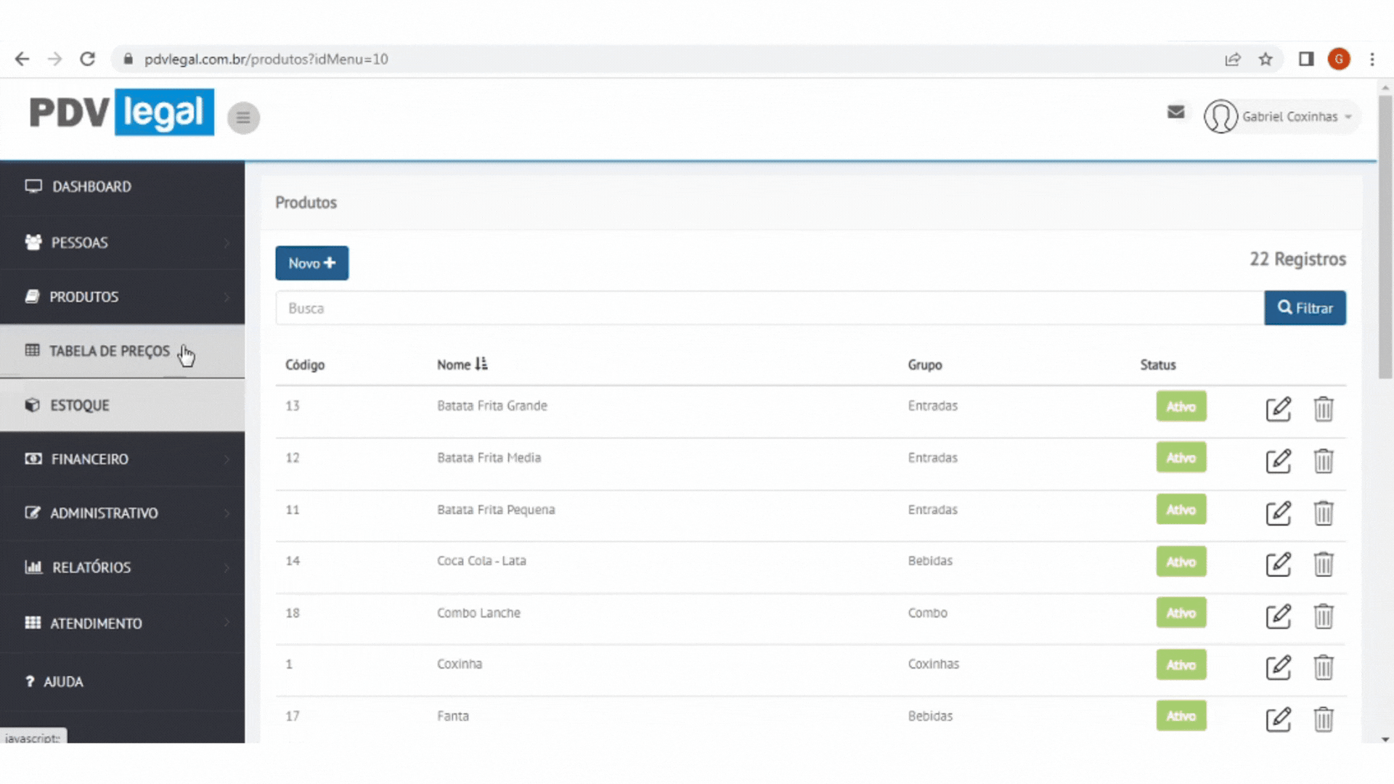Viewport: 1394px width, 784px height.
Task: Click the browser share page icon
Action: pyautogui.click(x=1232, y=60)
